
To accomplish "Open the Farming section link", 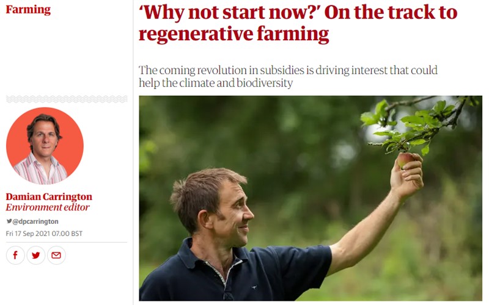I will coord(28,10).
